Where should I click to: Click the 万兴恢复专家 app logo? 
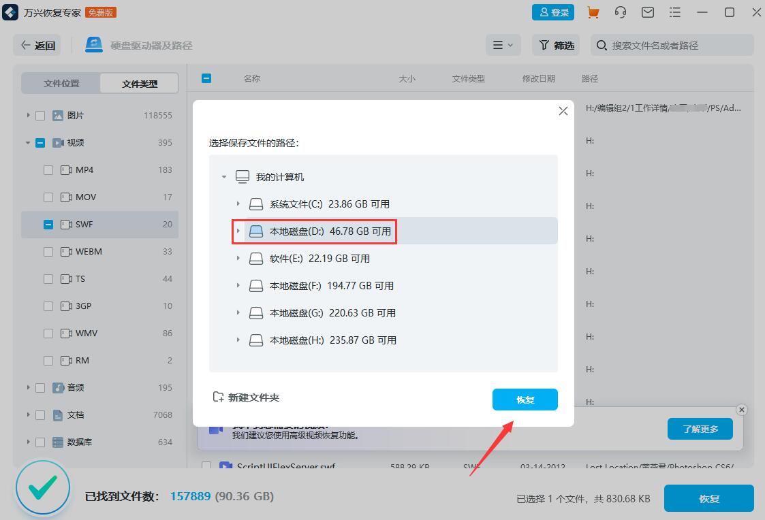coord(10,12)
